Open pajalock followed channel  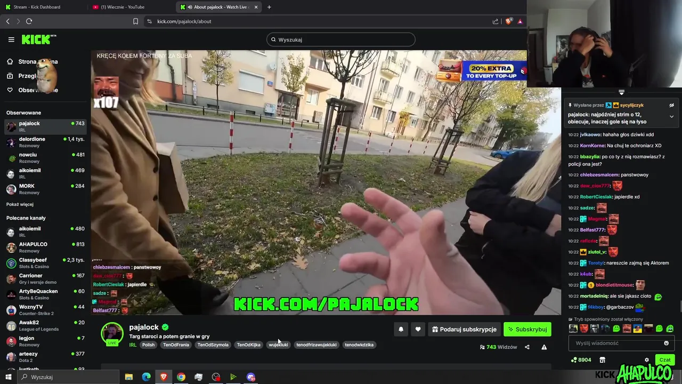[45, 126]
